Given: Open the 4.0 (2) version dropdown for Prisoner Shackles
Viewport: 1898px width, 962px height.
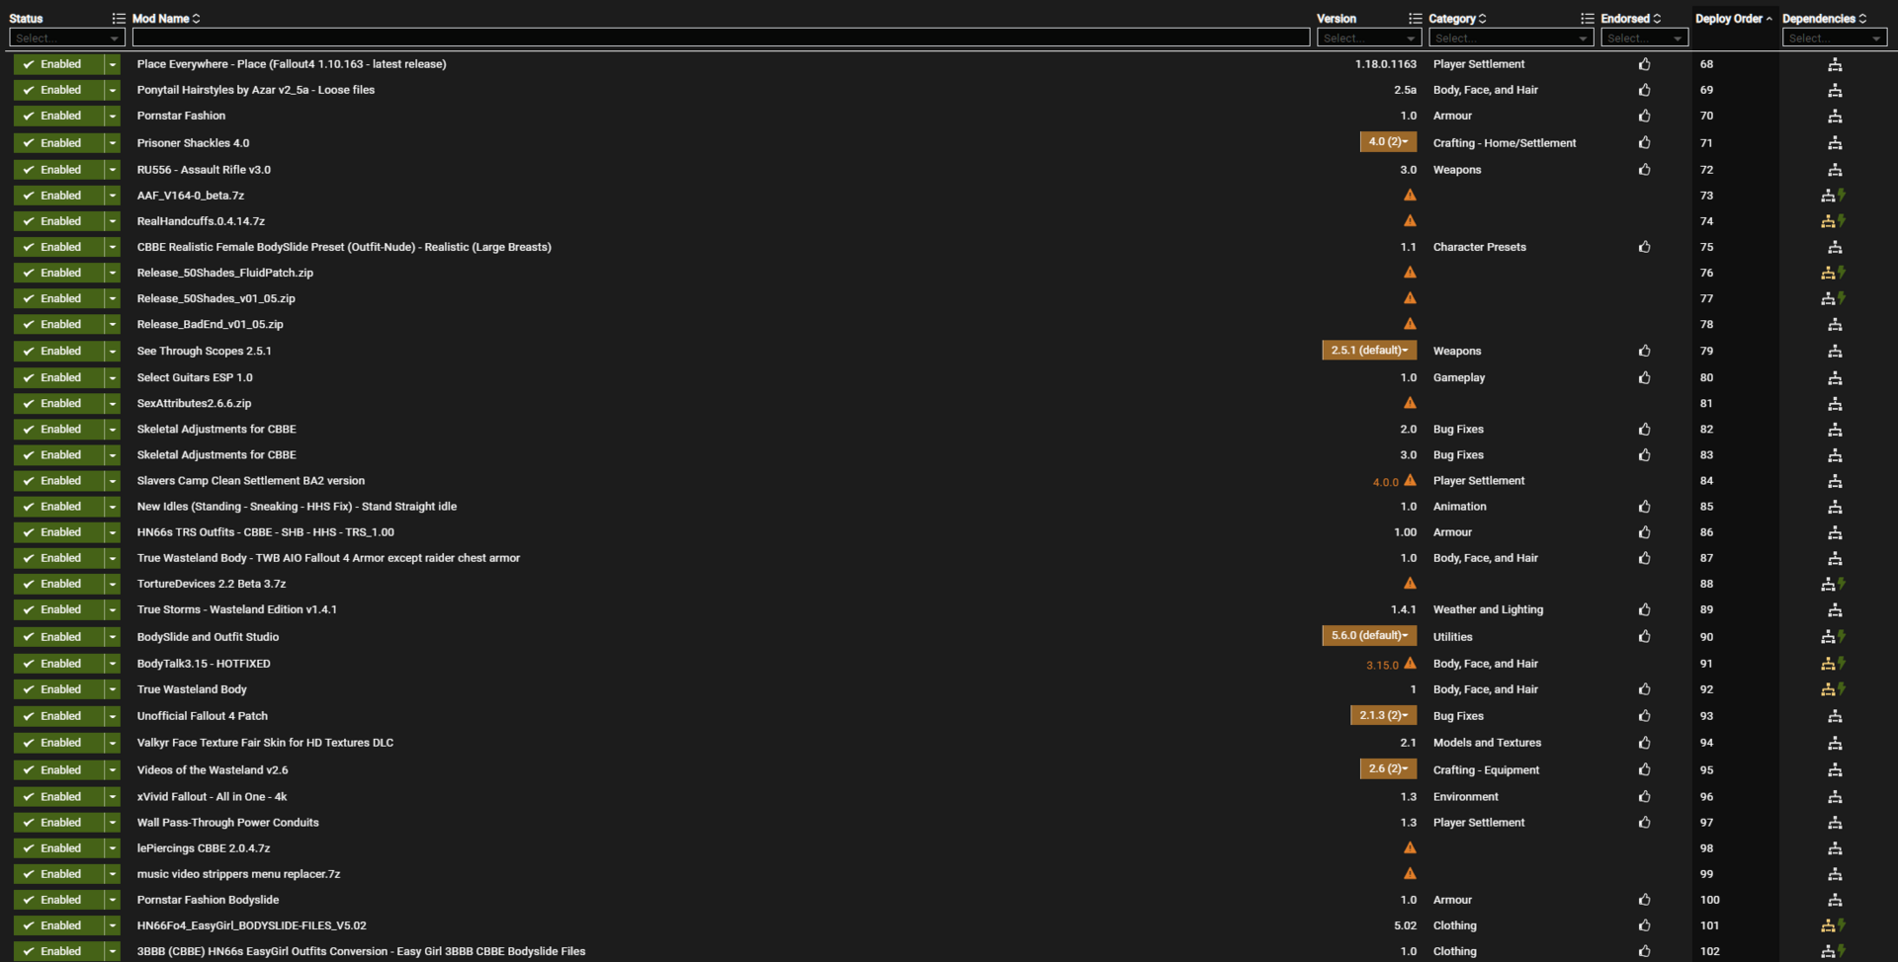Looking at the screenshot, I should point(1388,142).
